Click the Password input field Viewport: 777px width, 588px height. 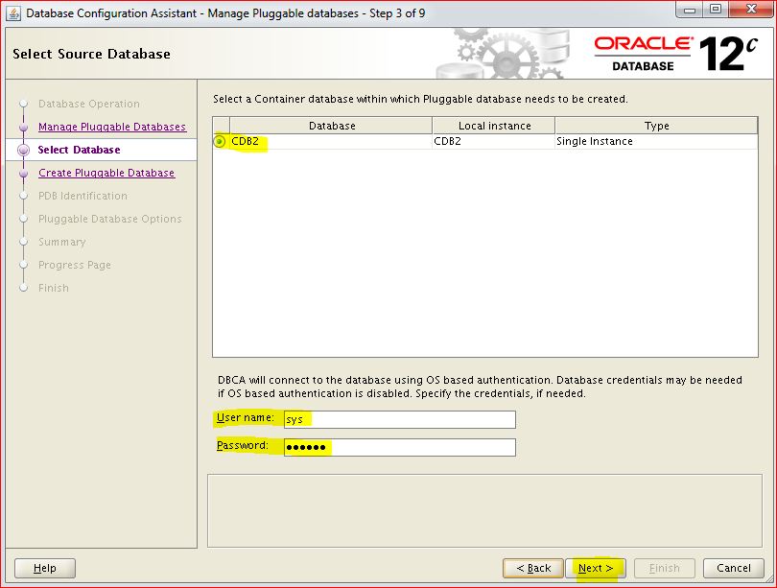pos(399,447)
